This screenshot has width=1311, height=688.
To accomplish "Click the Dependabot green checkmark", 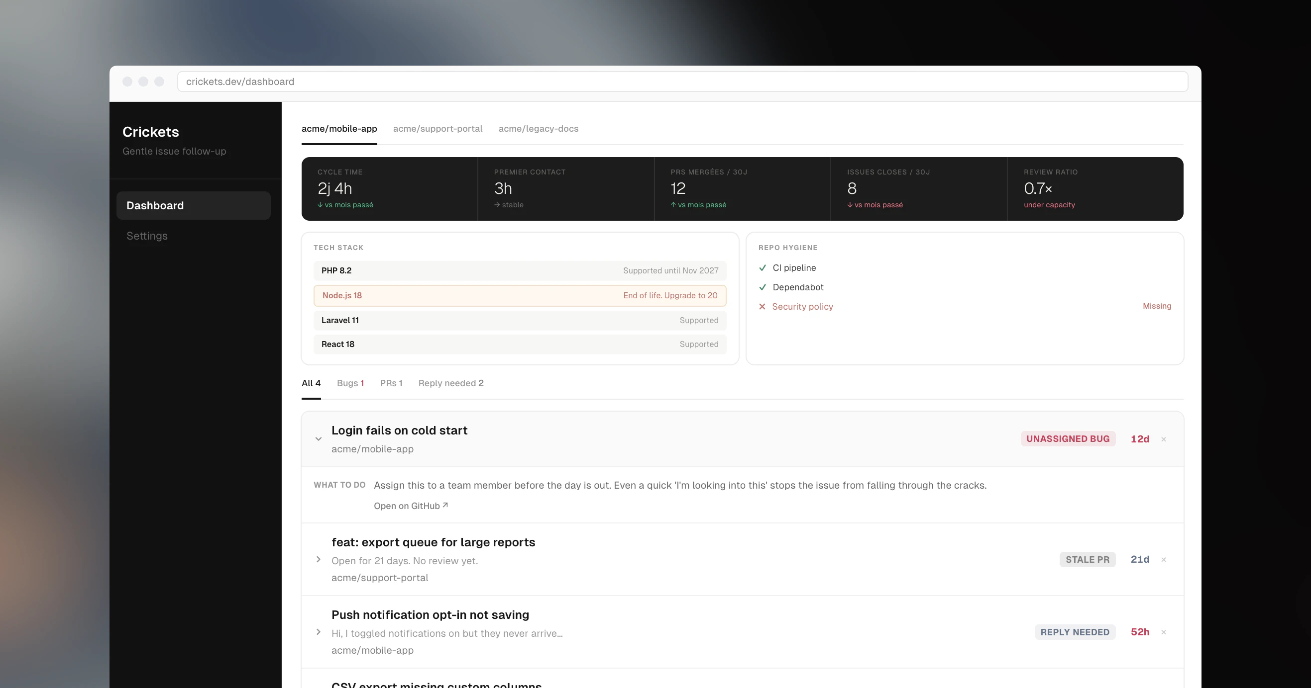I will (x=762, y=287).
